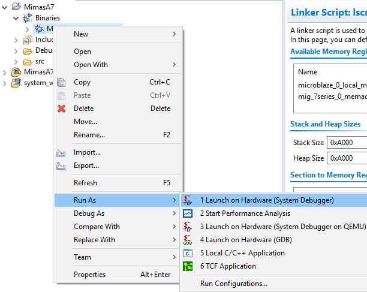Viewport: 367px width, 292px height.
Task: Click the Import icon in context menu
Action: click(x=61, y=153)
